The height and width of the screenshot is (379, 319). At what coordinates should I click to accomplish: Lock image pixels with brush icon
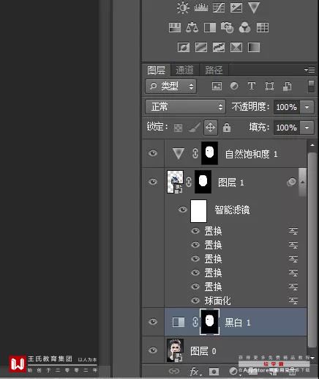[x=195, y=128]
